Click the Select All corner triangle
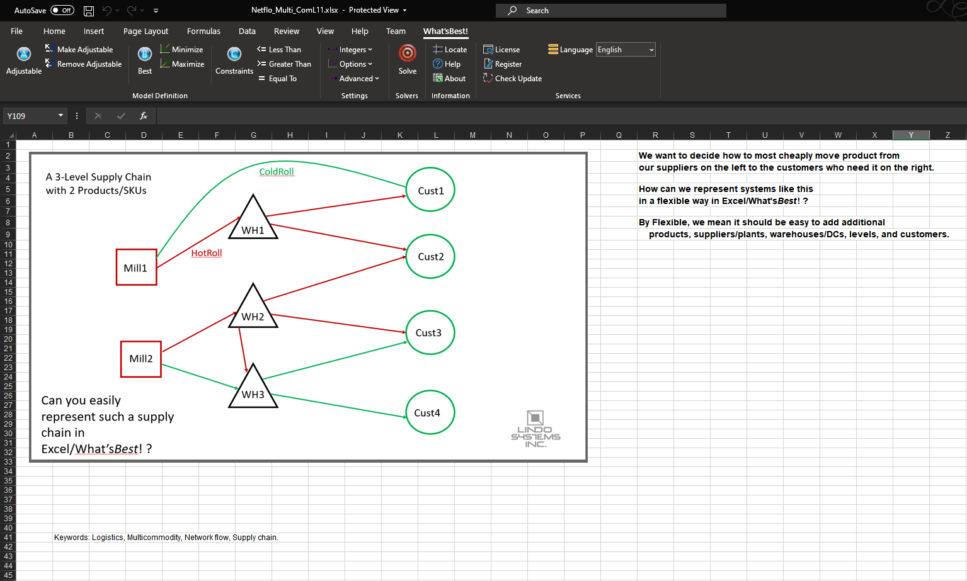The image size is (967, 581). click(9, 135)
